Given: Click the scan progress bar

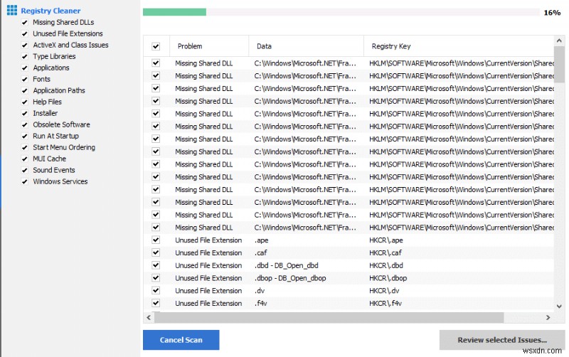Looking at the screenshot, I should 341,12.
